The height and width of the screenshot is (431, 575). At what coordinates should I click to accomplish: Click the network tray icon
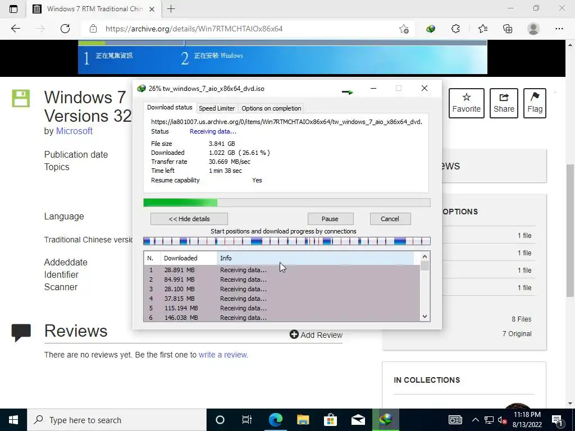[x=489, y=420]
